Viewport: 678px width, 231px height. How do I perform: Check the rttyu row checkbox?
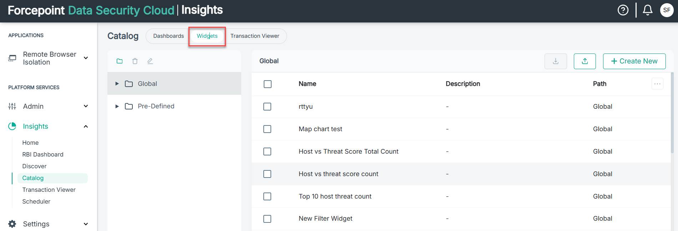[267, 107]
